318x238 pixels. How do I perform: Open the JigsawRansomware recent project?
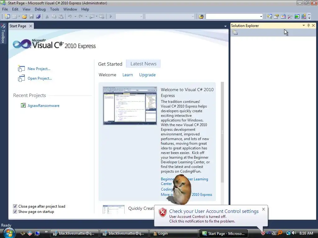pos(43,106)
